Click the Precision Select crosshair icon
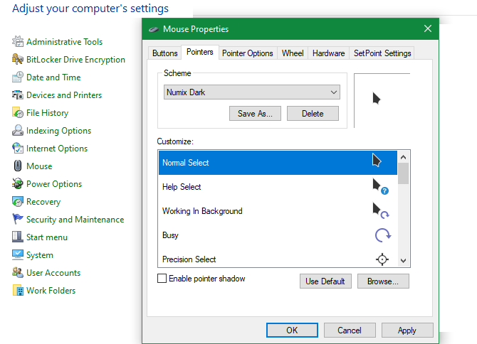Screen dimensions: 477x344 tap(382, 259)
